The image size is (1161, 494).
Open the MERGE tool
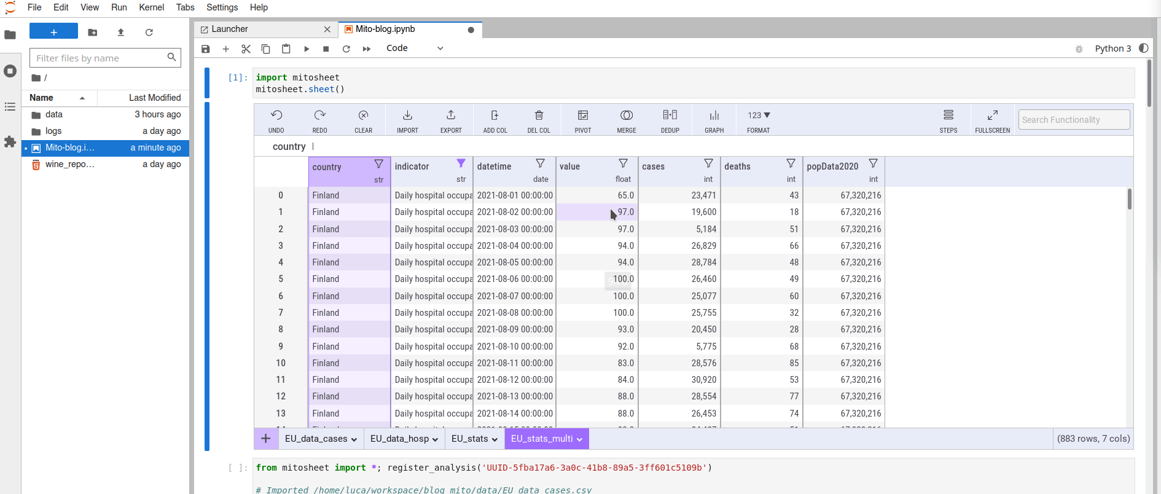coord(627,120)
